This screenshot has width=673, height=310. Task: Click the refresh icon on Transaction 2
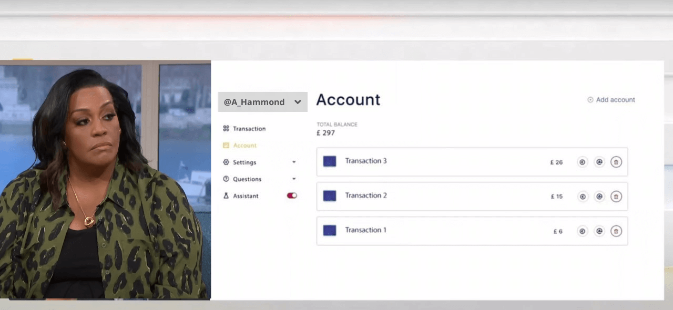599,197
